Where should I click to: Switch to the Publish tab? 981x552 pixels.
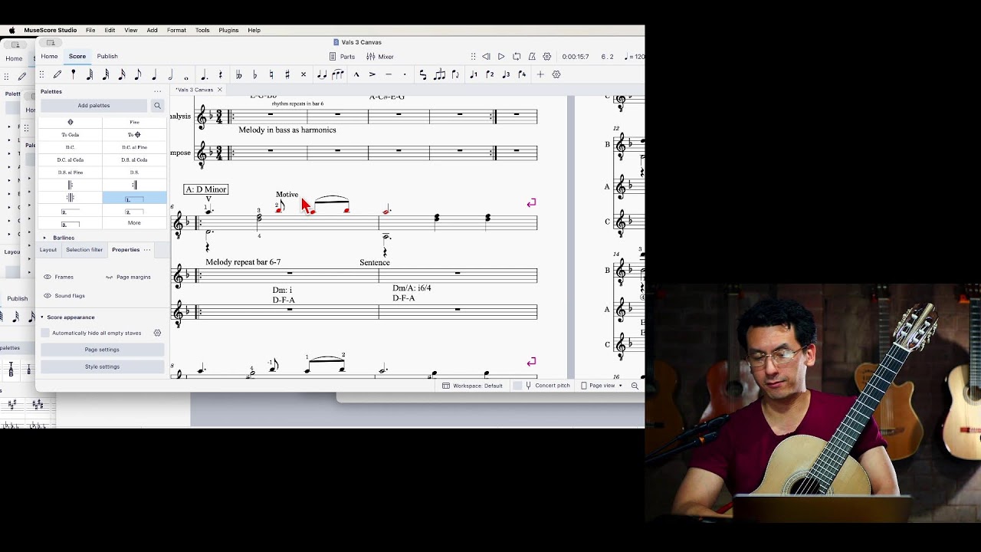tap(107, 56)
